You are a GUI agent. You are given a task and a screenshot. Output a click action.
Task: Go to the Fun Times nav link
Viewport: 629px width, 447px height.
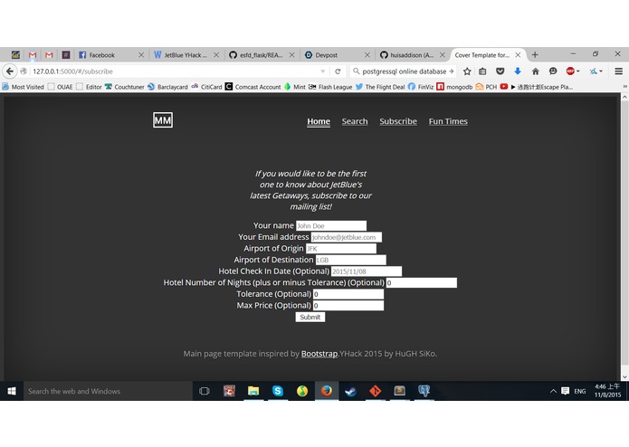click(448, 121)
